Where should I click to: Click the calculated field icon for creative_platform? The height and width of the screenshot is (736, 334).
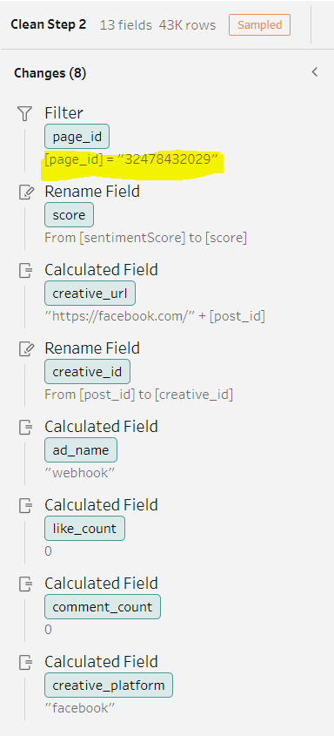pyautogui.click(x=26, y=662)
